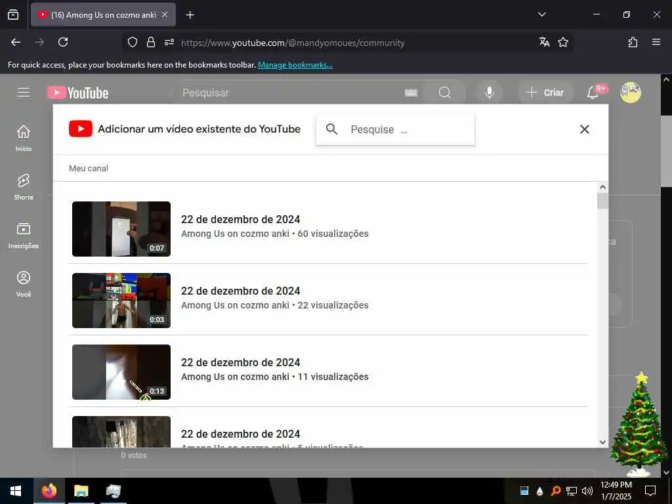672x504 pixels.
Task: Select the 0:13 video thumbnail
Action: (121, 372)
